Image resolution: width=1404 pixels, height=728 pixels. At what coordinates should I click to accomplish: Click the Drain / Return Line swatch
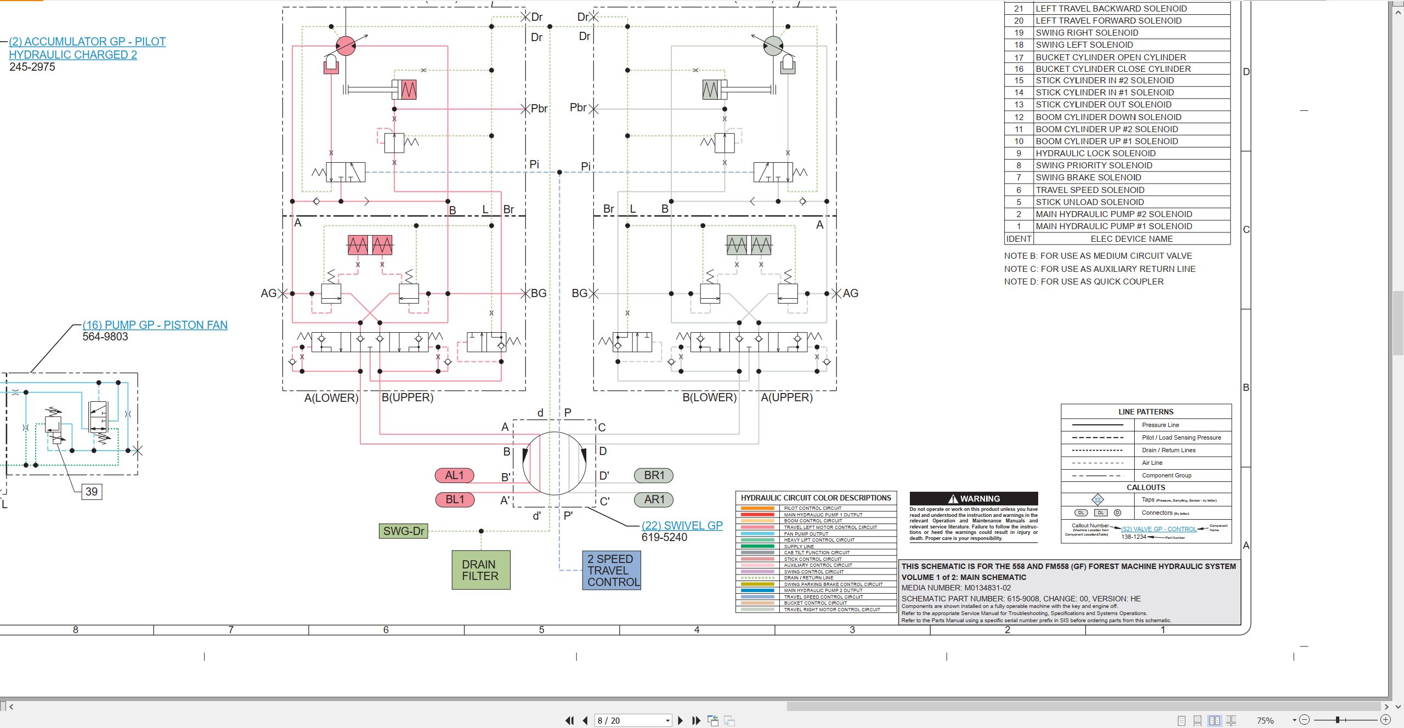click(x=757, y=578)
